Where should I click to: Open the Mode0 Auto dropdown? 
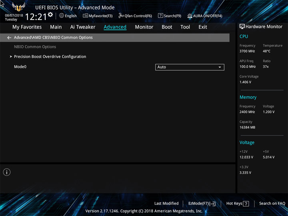point(190,67)
